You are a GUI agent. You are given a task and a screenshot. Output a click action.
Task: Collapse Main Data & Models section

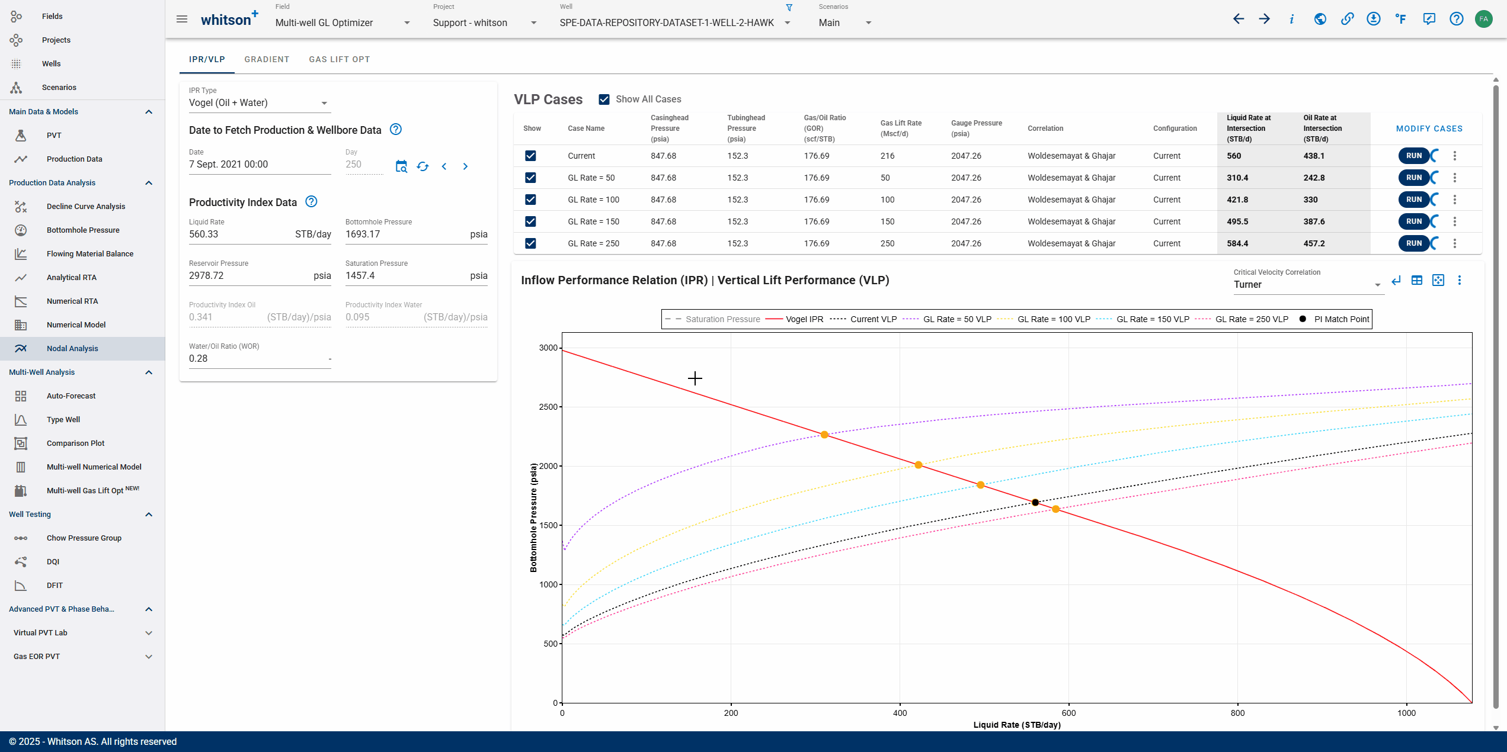[x=82, y=112]
